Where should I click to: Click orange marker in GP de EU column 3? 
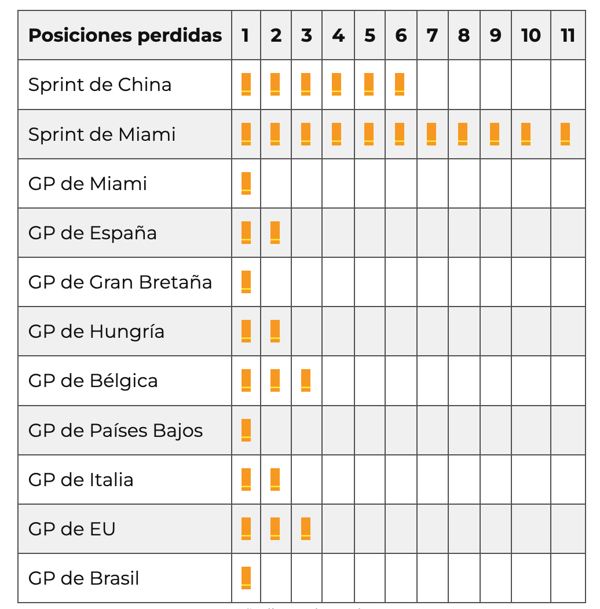pyautogui.click(x=306, y=528)
